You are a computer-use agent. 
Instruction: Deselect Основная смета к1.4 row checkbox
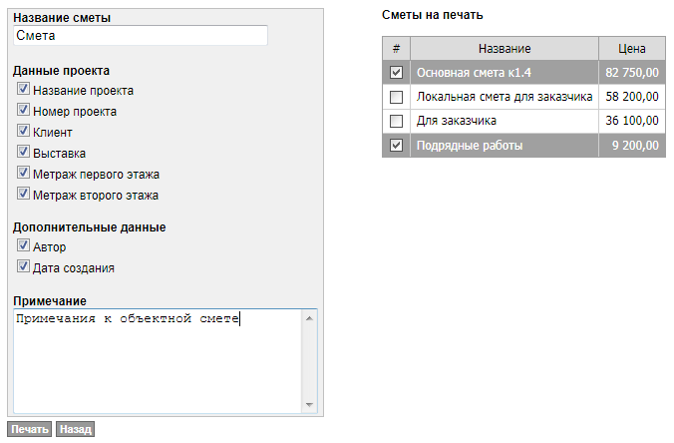[396, 73]
